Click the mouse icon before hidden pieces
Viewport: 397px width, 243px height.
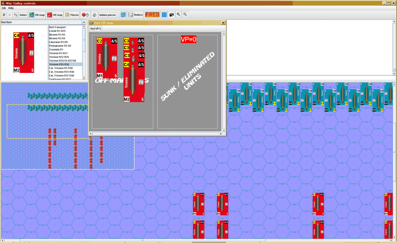tap(94, 15)
